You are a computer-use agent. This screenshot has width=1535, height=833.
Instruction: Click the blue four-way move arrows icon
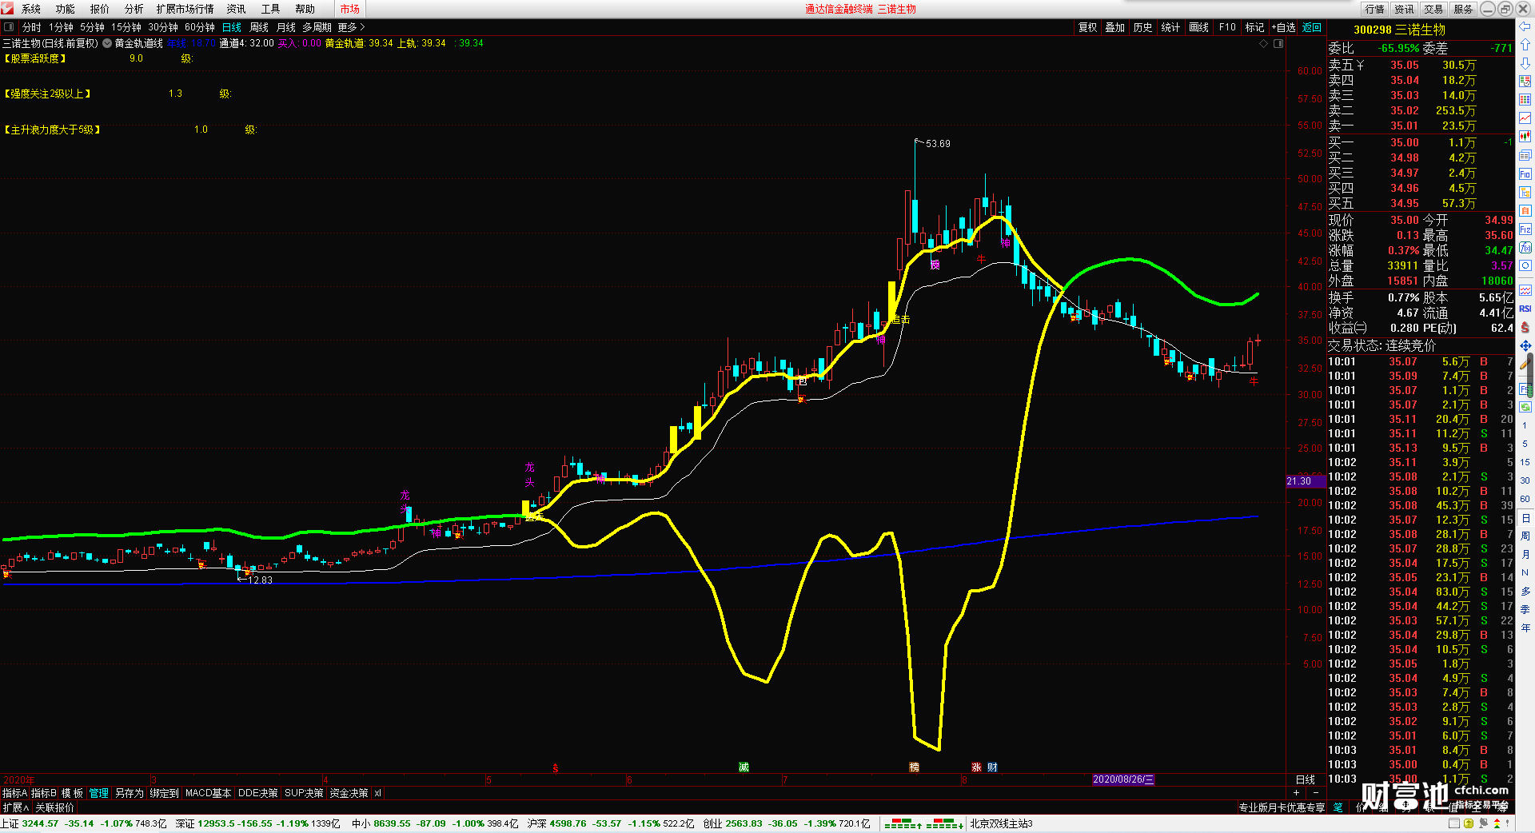(x=1525, y=345)
